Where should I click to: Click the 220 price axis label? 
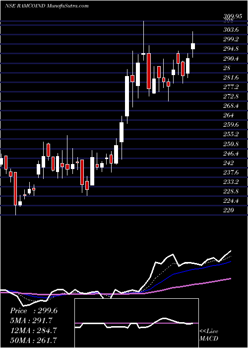click(x=229, y=210)
